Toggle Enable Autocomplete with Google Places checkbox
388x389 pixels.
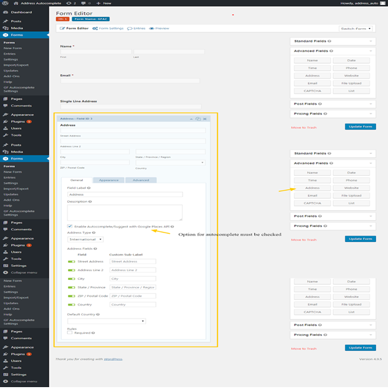click(x=70, y=226)
